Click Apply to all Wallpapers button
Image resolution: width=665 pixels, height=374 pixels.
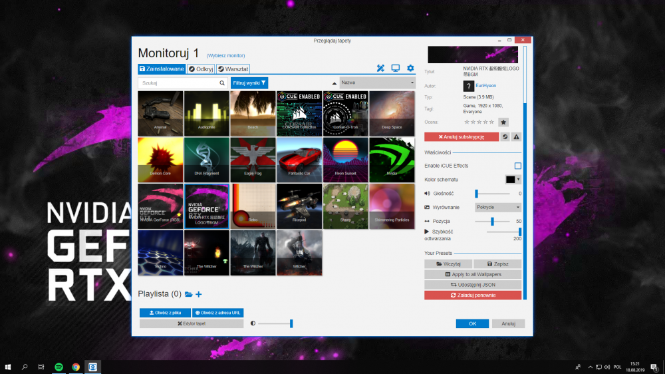coord(473,274)
